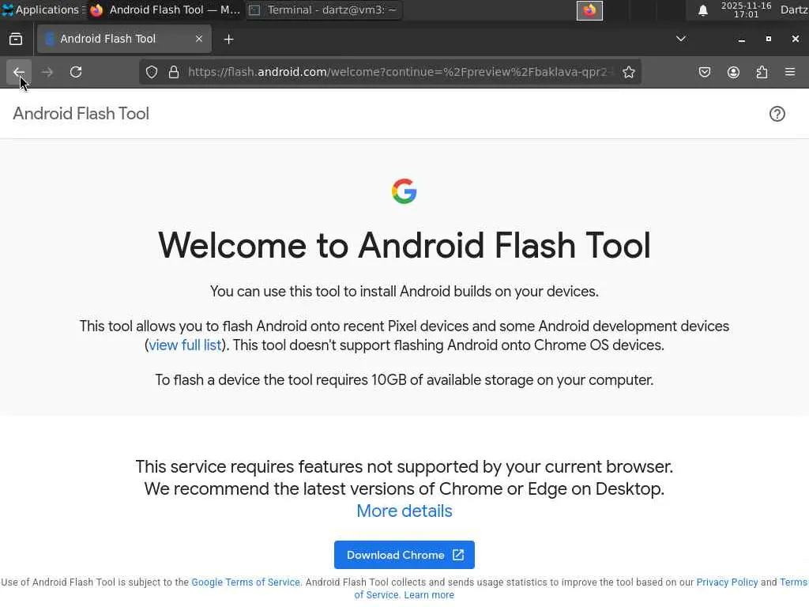Open the notification bell in system panel
The height and width of the screenshot is (607, 809).
click(703, 10)
